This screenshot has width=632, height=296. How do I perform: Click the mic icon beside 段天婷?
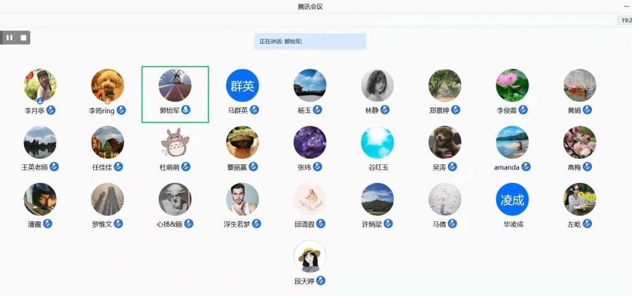[321, 281]
